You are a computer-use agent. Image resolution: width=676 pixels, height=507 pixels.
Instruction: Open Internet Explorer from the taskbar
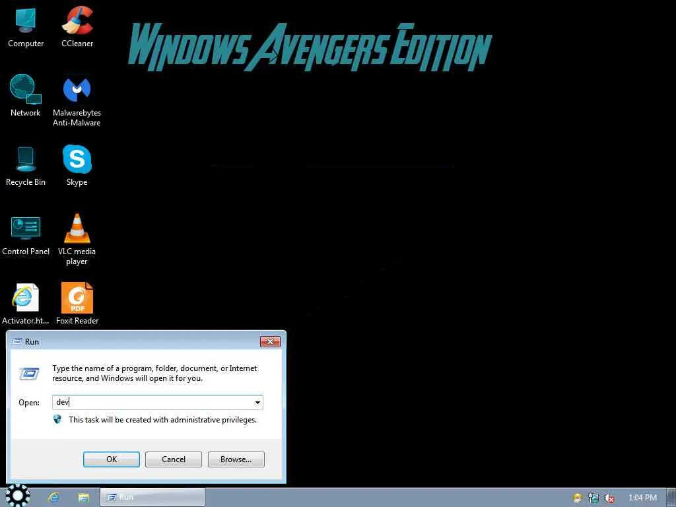53,497
